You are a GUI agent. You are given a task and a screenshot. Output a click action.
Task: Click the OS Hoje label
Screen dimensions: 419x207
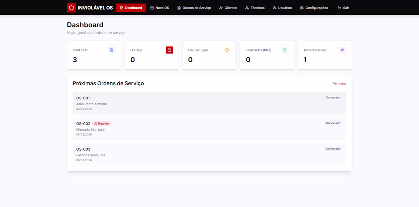[136, 50]
